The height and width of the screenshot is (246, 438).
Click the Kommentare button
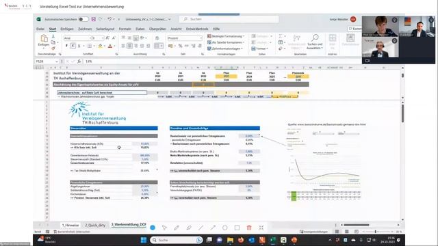pos(355,29)
